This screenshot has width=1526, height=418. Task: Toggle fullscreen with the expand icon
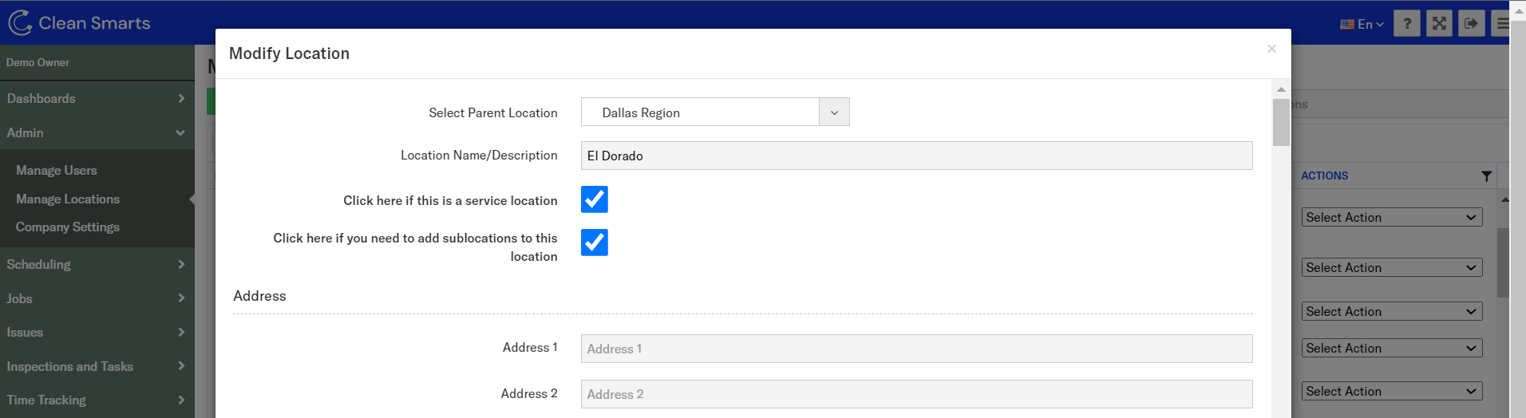1439,23
